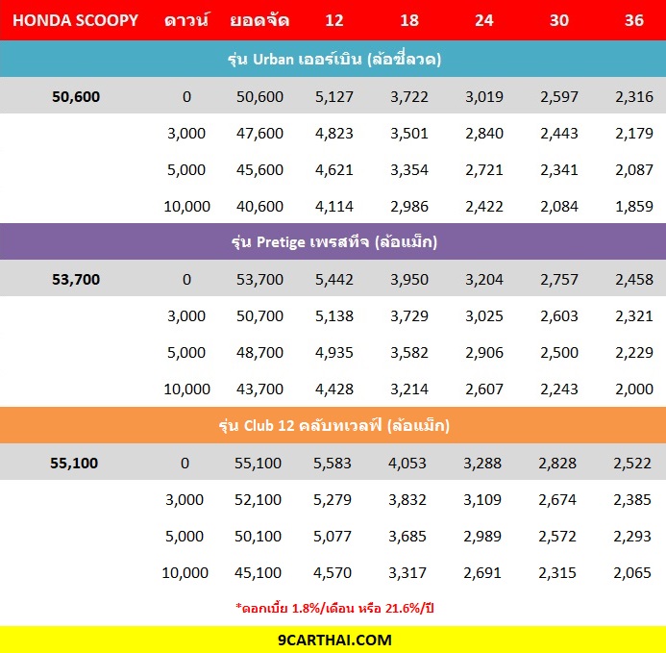This screenshot has height=653, width=666.
Task: Click the 47,600 finance amount
Action: [259, 134]
